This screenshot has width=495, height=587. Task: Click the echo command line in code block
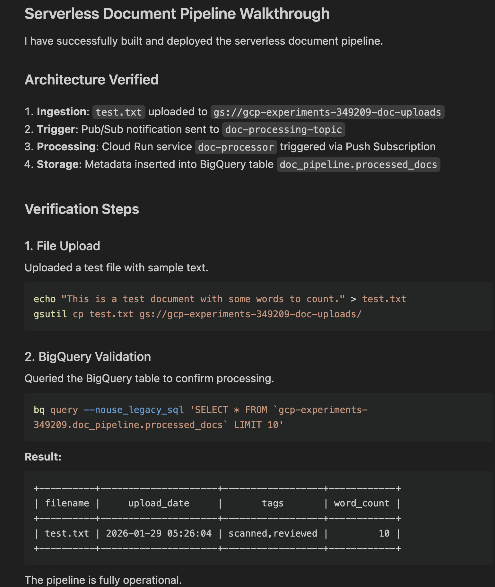[x=220, y=299]
